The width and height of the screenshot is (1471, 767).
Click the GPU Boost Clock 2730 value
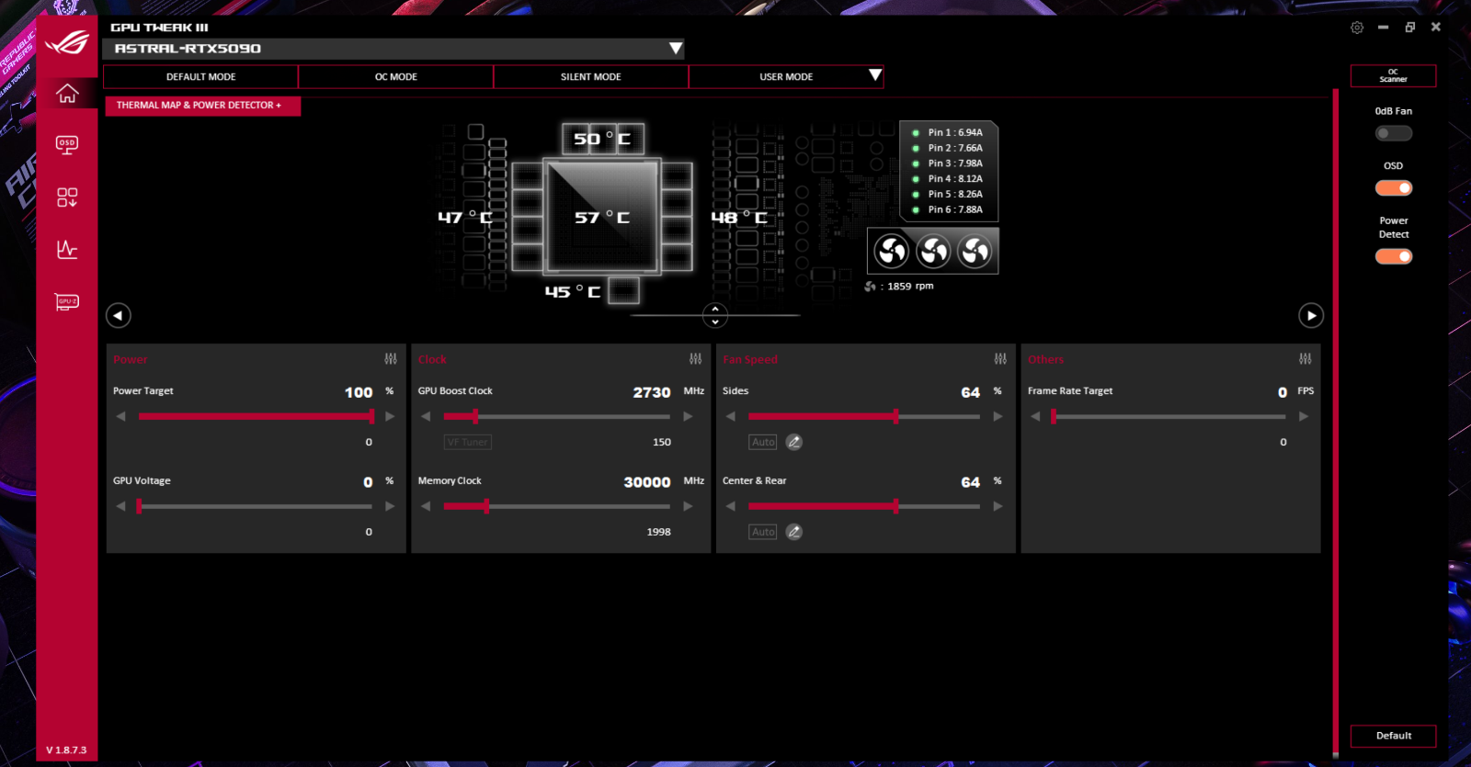click(652, 392)
